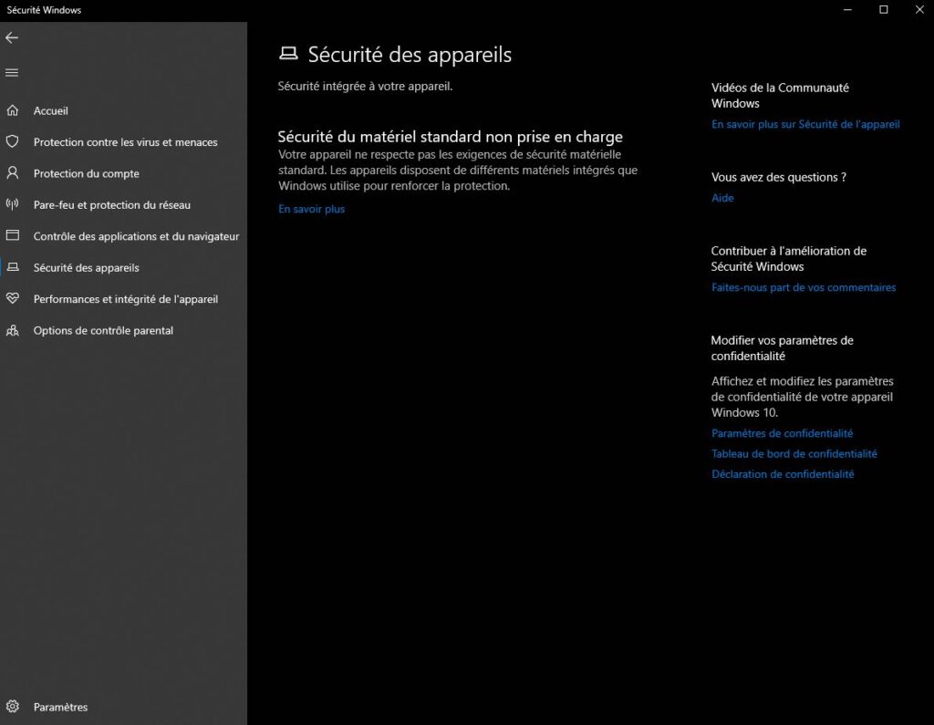Click Vidéos de la Communauté Windows heading

pyautogui.click(x=780, y=96)
